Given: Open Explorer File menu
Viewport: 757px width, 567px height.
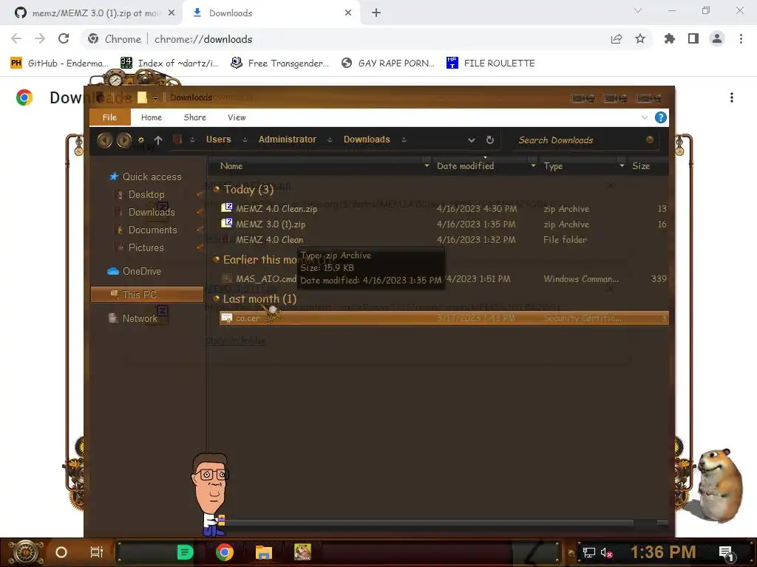Looking at the screenshot, I should coord(109,117).
